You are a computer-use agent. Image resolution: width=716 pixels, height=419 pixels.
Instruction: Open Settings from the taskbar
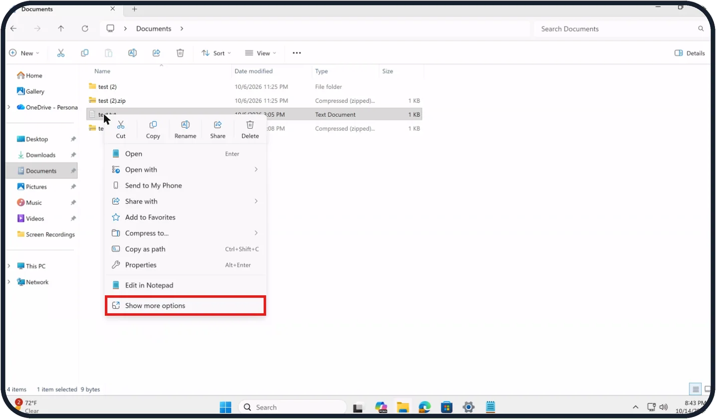pos(468,407)
